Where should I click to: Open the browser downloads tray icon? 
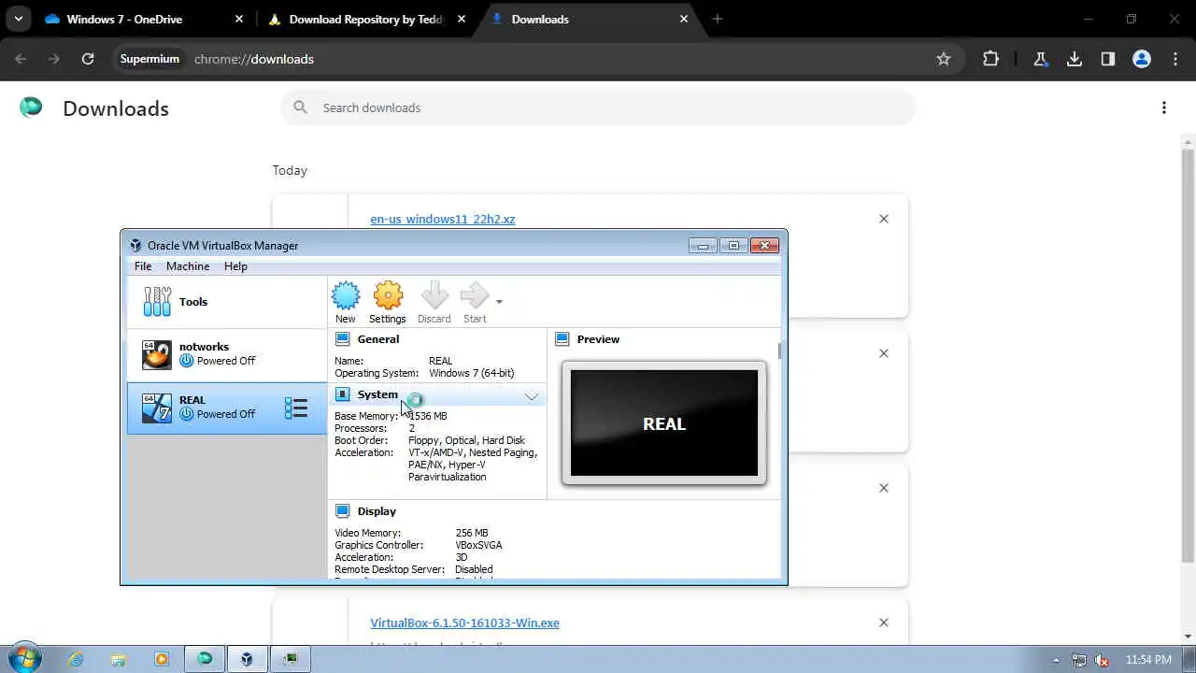point(1075,59)
